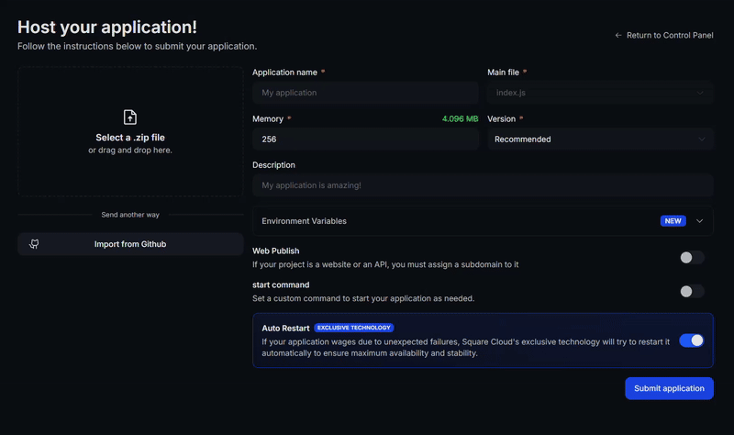
Task: Click the back arrow beside Return to Control Panel
Action: point(618,35)
